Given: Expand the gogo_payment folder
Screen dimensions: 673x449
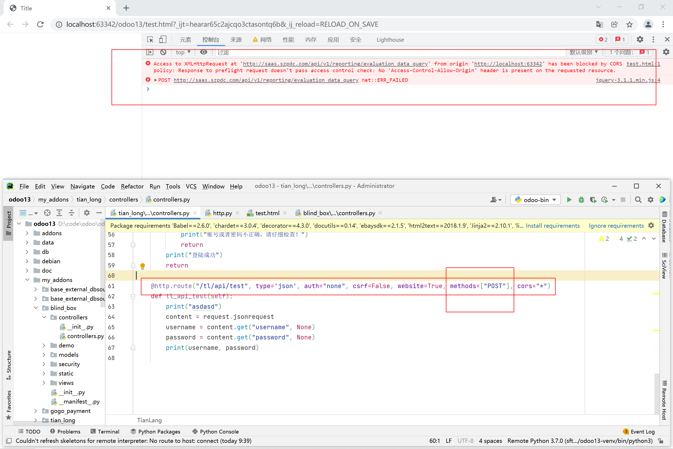Looking at the screenshot, I should [36, 411].
